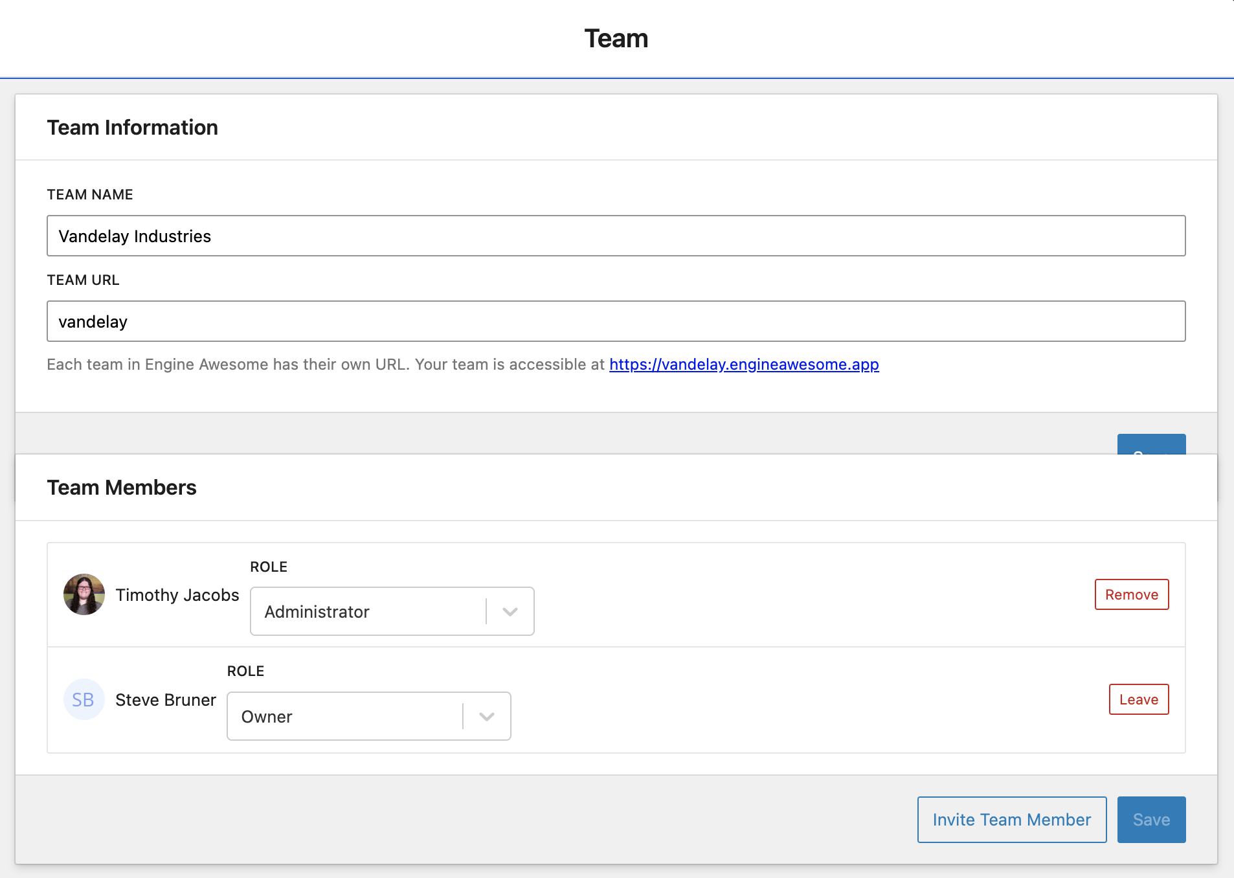This screenshot has width=1234, height=878.
Task: Click Steve Bruner's SB avatar
Action: click(84, 699)
